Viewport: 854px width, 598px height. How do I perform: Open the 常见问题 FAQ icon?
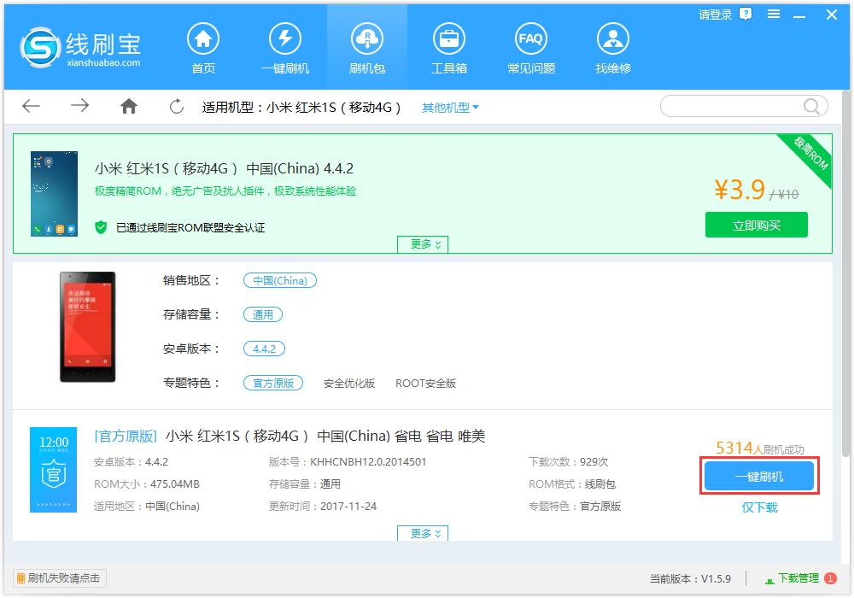(x=530, y=39)
